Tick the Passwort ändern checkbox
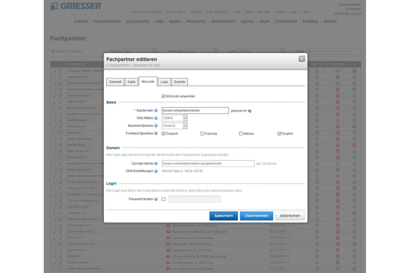The width and height of the screenshot is (410, 273). (163, 199)
